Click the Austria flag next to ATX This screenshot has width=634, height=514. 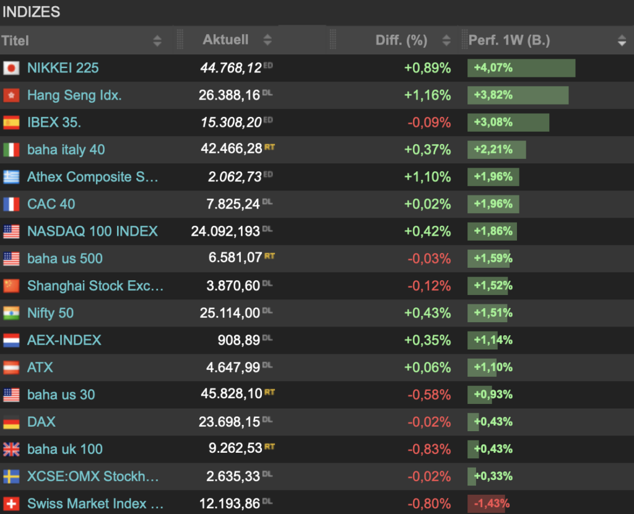(x=11, y=367)
